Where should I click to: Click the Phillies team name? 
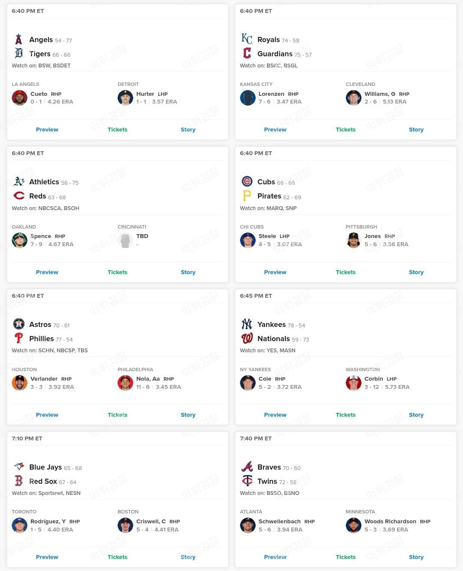[41, 339]
